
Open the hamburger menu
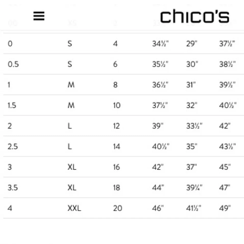tap(39, 17)
